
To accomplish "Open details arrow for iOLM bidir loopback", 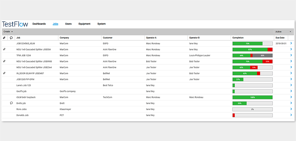I will point(291,97).
